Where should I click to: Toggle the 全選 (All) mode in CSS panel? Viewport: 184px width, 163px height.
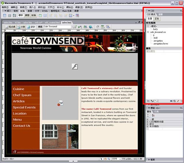(150, 19)
